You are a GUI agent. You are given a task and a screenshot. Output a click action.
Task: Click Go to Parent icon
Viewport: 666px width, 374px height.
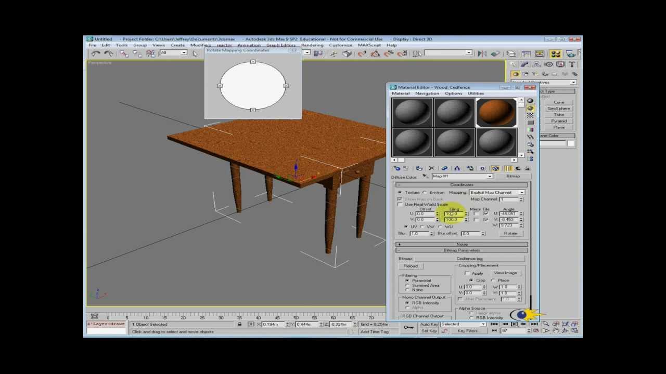pyautogui.click(x=518, y=168)
